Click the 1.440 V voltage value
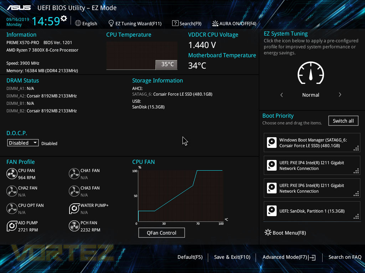 click(x=202, y=45)
